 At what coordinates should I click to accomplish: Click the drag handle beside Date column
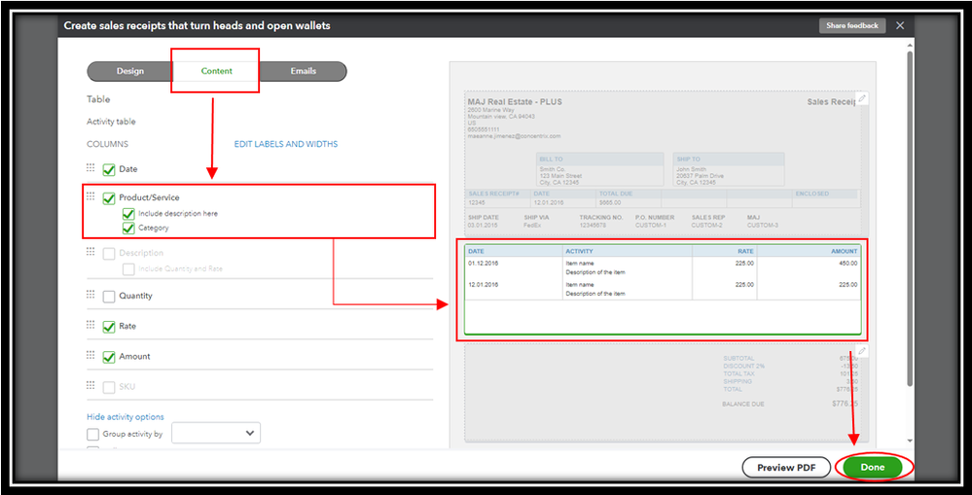(90, 168)
